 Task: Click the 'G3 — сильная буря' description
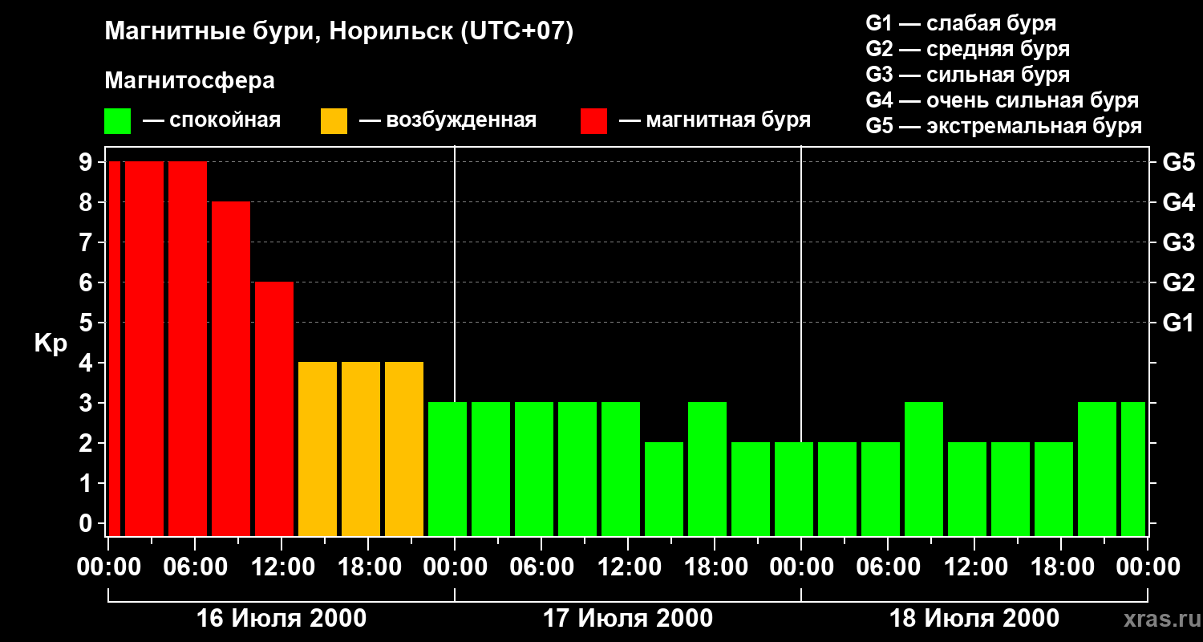(x=967, y=75)
